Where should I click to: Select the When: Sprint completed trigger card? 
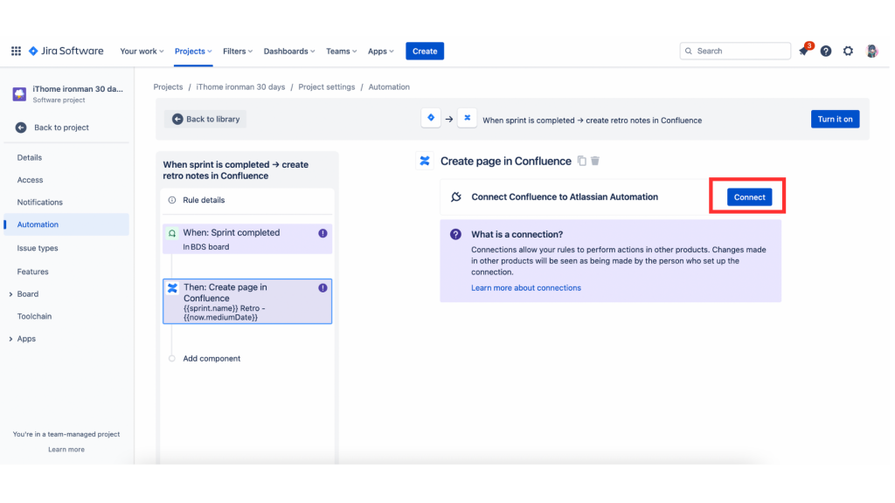(247, 239)
